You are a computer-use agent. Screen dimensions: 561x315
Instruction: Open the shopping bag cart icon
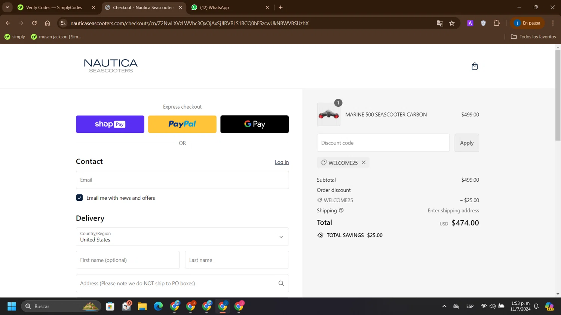[x=475, y=66]
